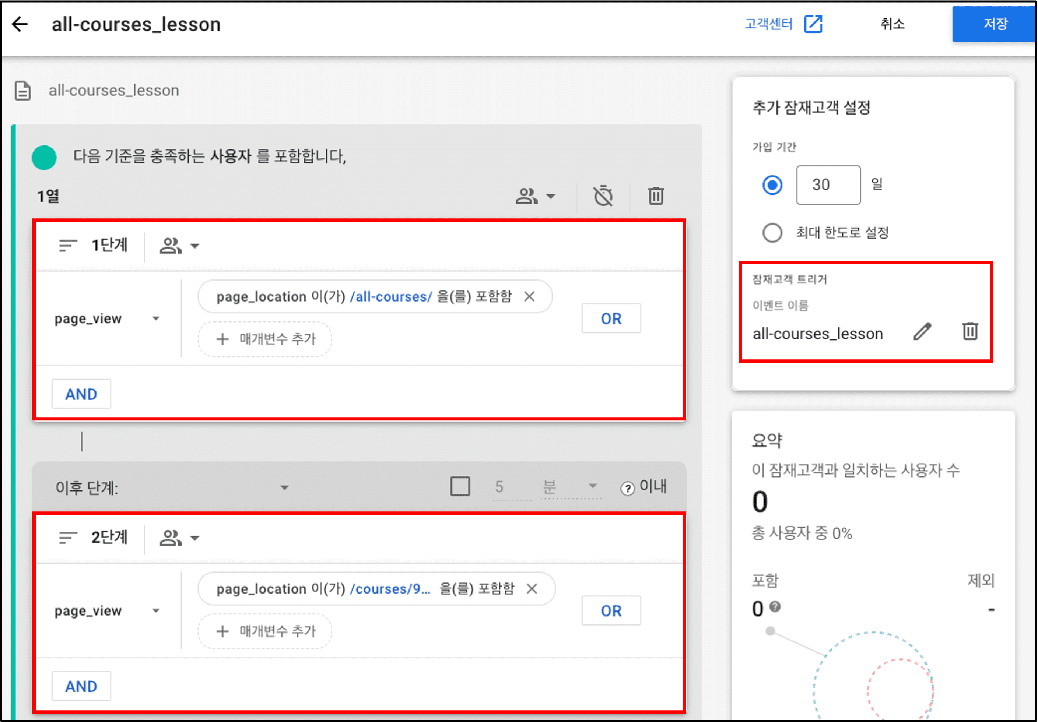This screenshot has height=722, width=1038.
Task: Click the 추가 잠재고객 설정 heading
Action: [811, 108]
